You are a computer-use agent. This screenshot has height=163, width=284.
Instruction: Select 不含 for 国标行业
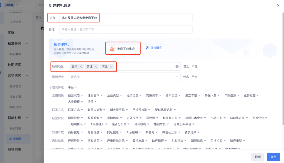coord(194,77)
